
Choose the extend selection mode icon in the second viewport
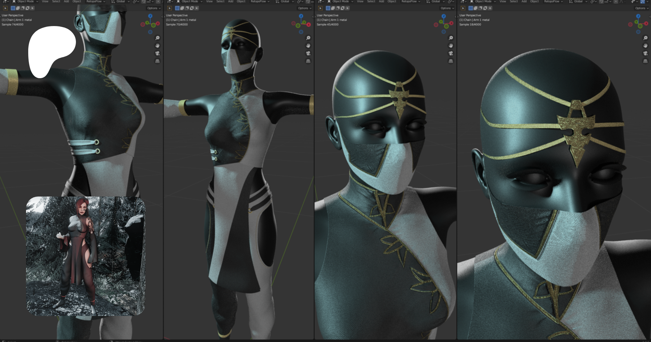click(x=182, y=8)
